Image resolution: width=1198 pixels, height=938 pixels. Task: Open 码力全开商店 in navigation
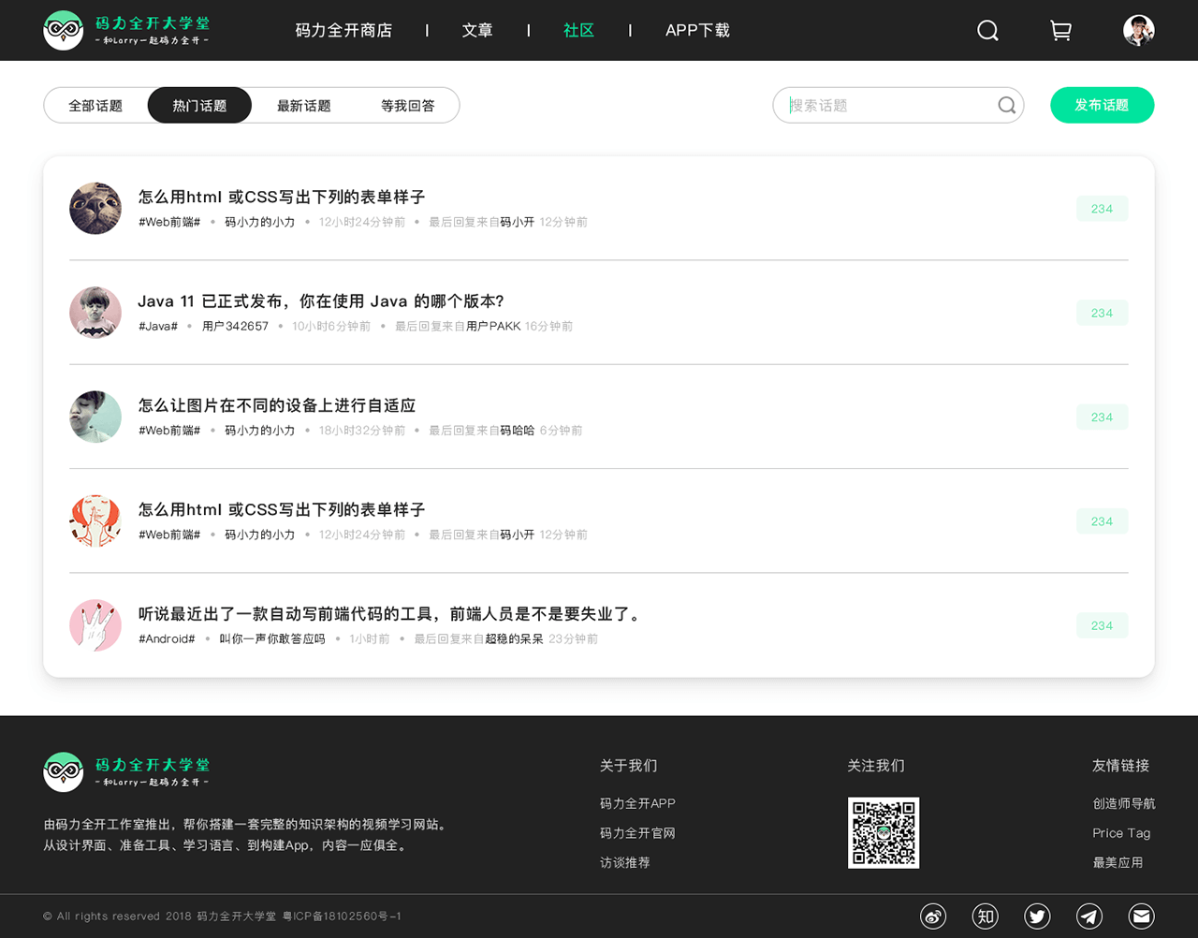click(x=343, y=31)
